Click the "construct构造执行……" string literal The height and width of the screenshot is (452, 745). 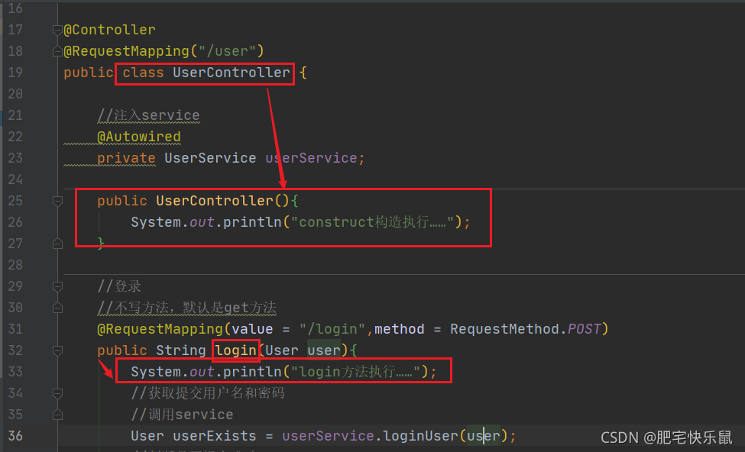(x=372, y=222)
